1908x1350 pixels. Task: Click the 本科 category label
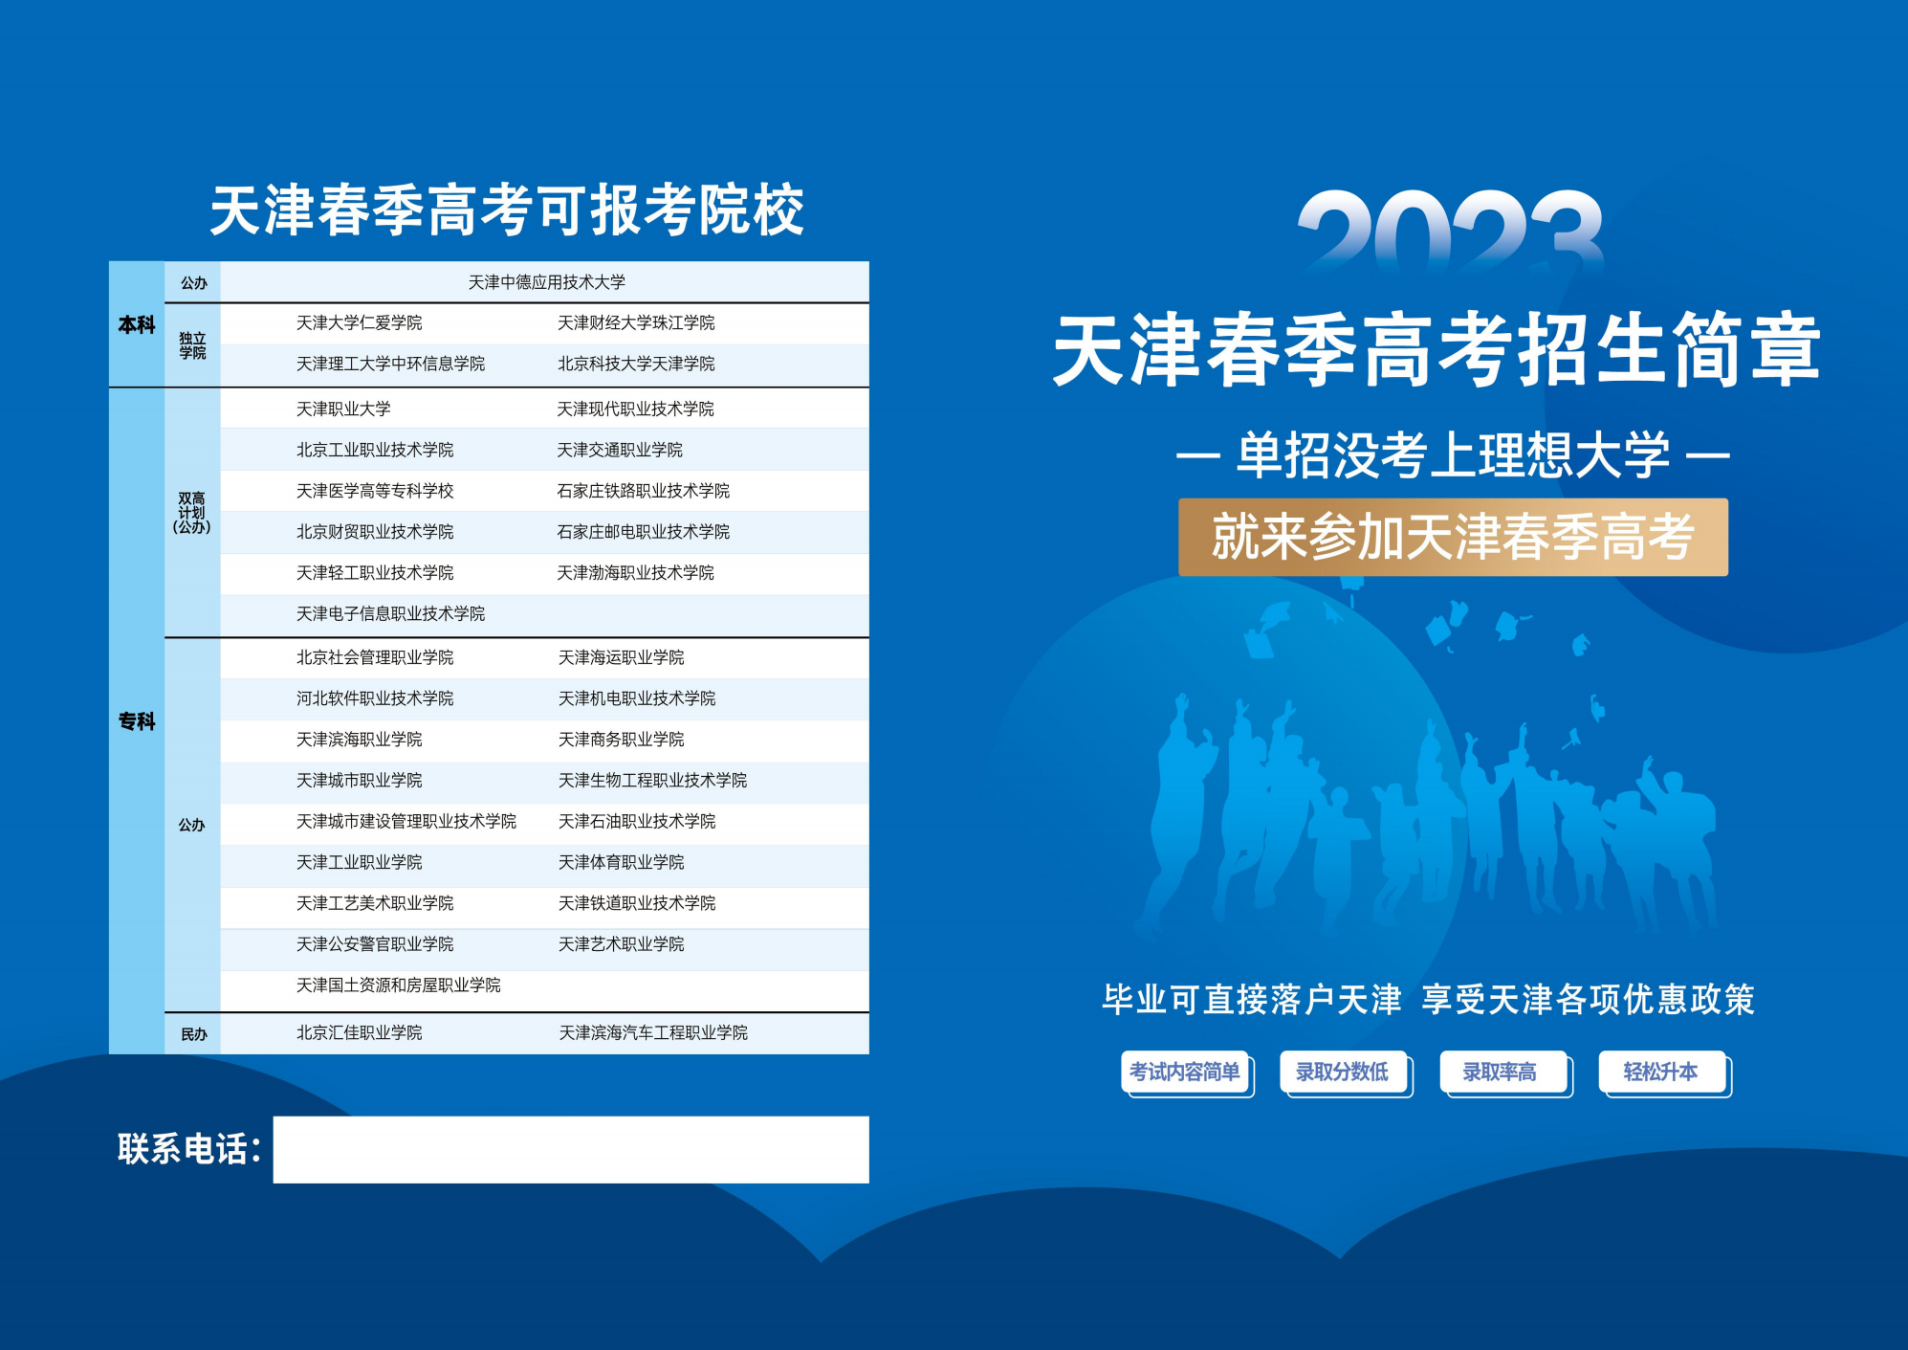(x=137, y=325)
